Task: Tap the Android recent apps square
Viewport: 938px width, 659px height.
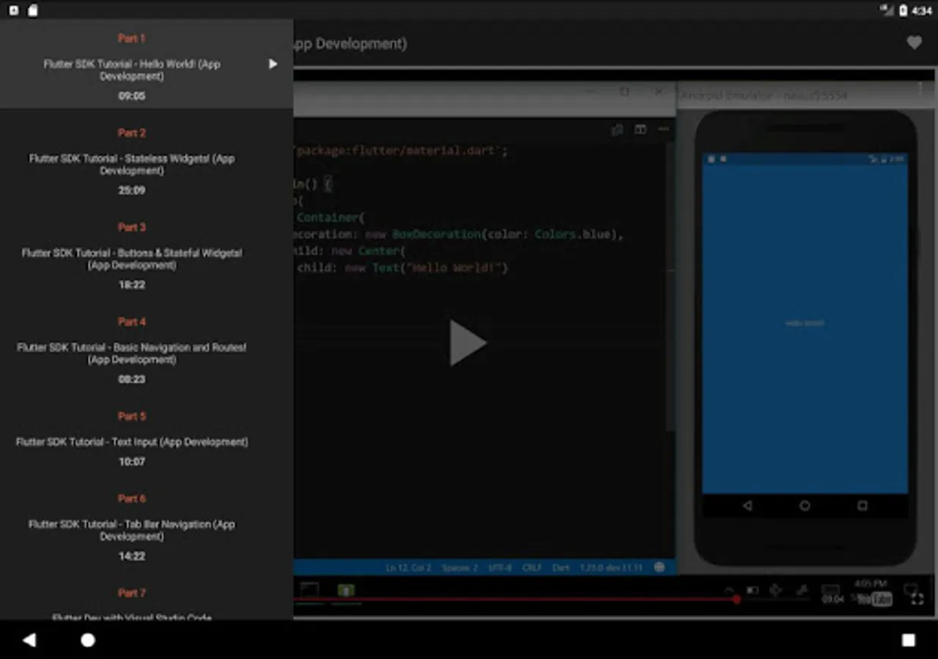Action: tap(908, 640)
